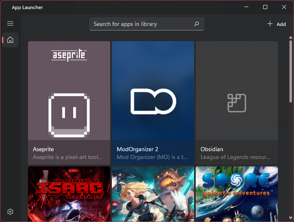This screenshot has width=294, height=222.
Task: Focus the Search for apps in library field
Action: tap(147, 24)
